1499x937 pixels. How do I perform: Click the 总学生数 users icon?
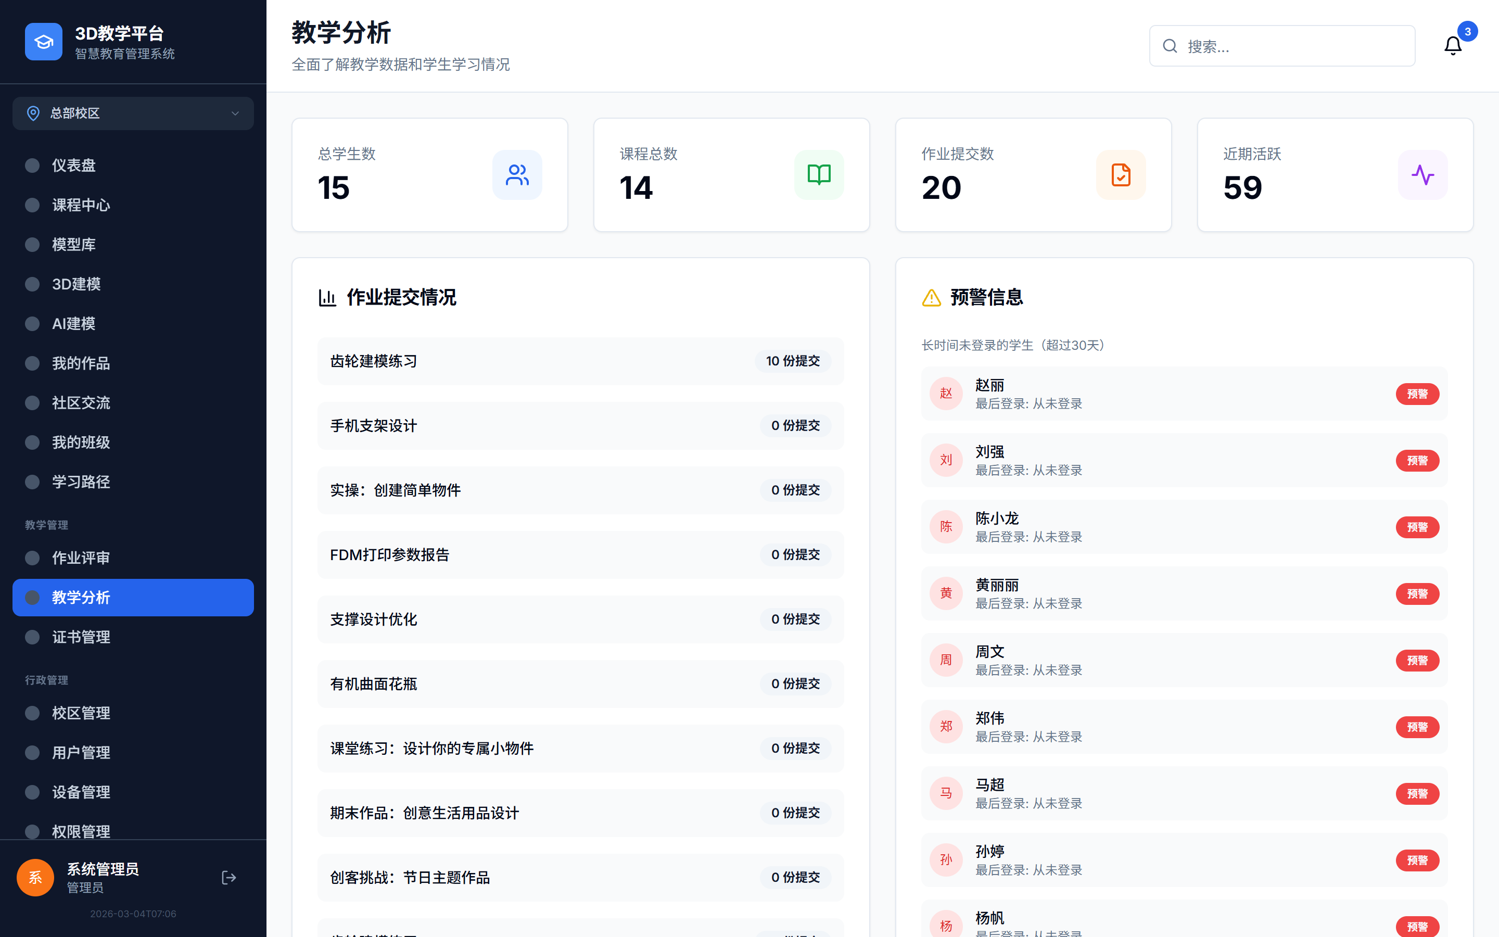point(517,175)
